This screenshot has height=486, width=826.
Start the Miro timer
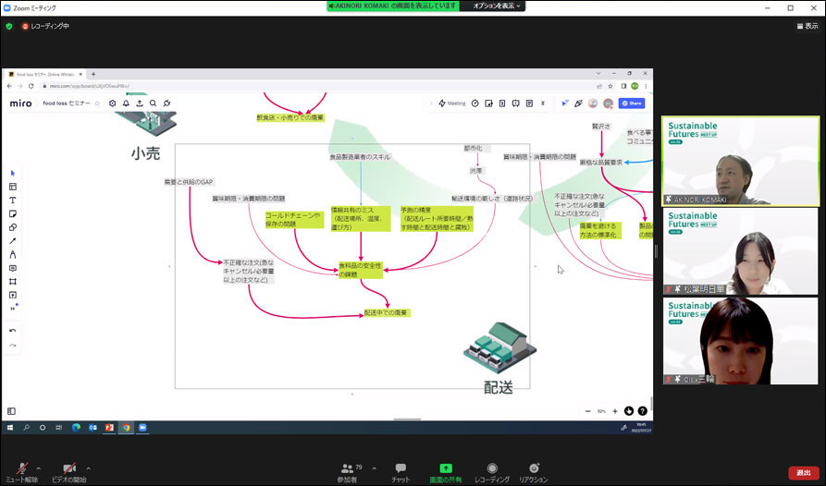pyautogui.click(x=475, y=103)
